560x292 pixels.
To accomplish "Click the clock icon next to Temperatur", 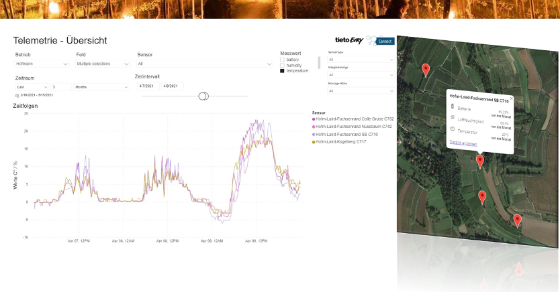I will pos(453,129).
